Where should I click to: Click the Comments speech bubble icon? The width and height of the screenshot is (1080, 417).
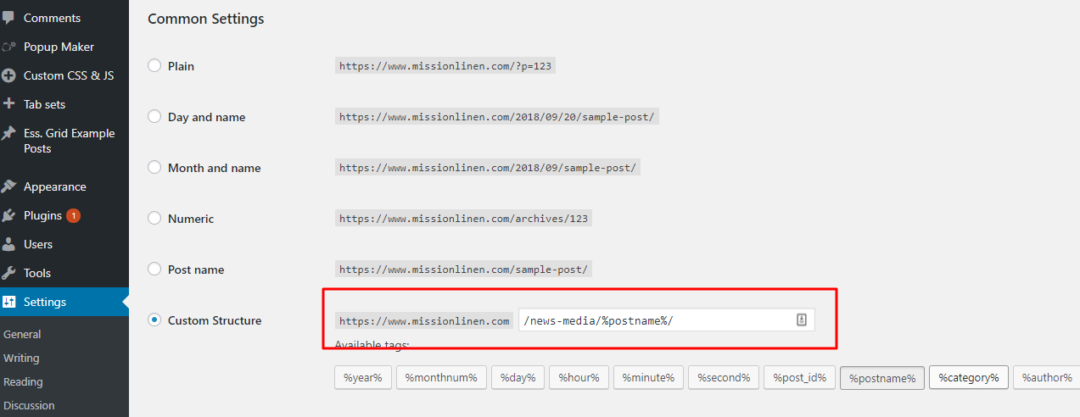(x=8, y=18)
